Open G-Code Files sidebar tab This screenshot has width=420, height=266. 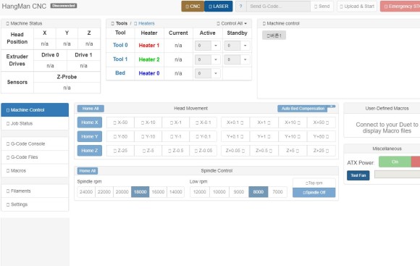[35, 157]
